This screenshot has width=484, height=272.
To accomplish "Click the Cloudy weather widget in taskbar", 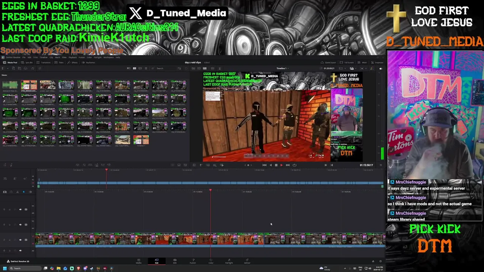I will [x=324, y=268].
